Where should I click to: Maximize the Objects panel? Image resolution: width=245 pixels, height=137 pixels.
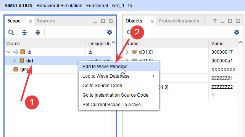[230, 21]
